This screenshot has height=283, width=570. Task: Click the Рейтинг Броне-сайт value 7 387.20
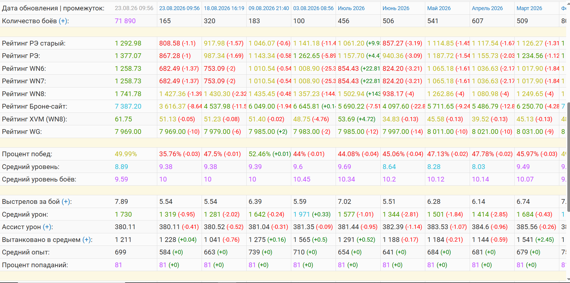pos(128,106)
